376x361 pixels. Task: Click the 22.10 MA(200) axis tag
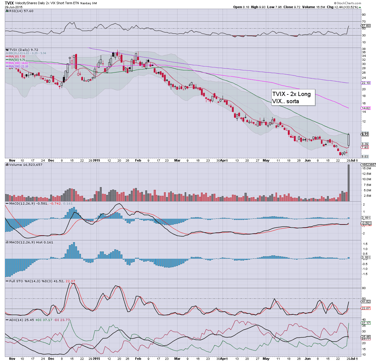click(365, 83)
